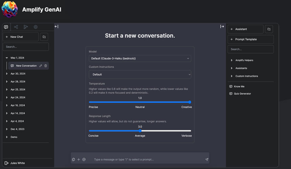This screenshot has height=169, width=291.
Task: Click the Verbose length label
Action: coord(186,136)
